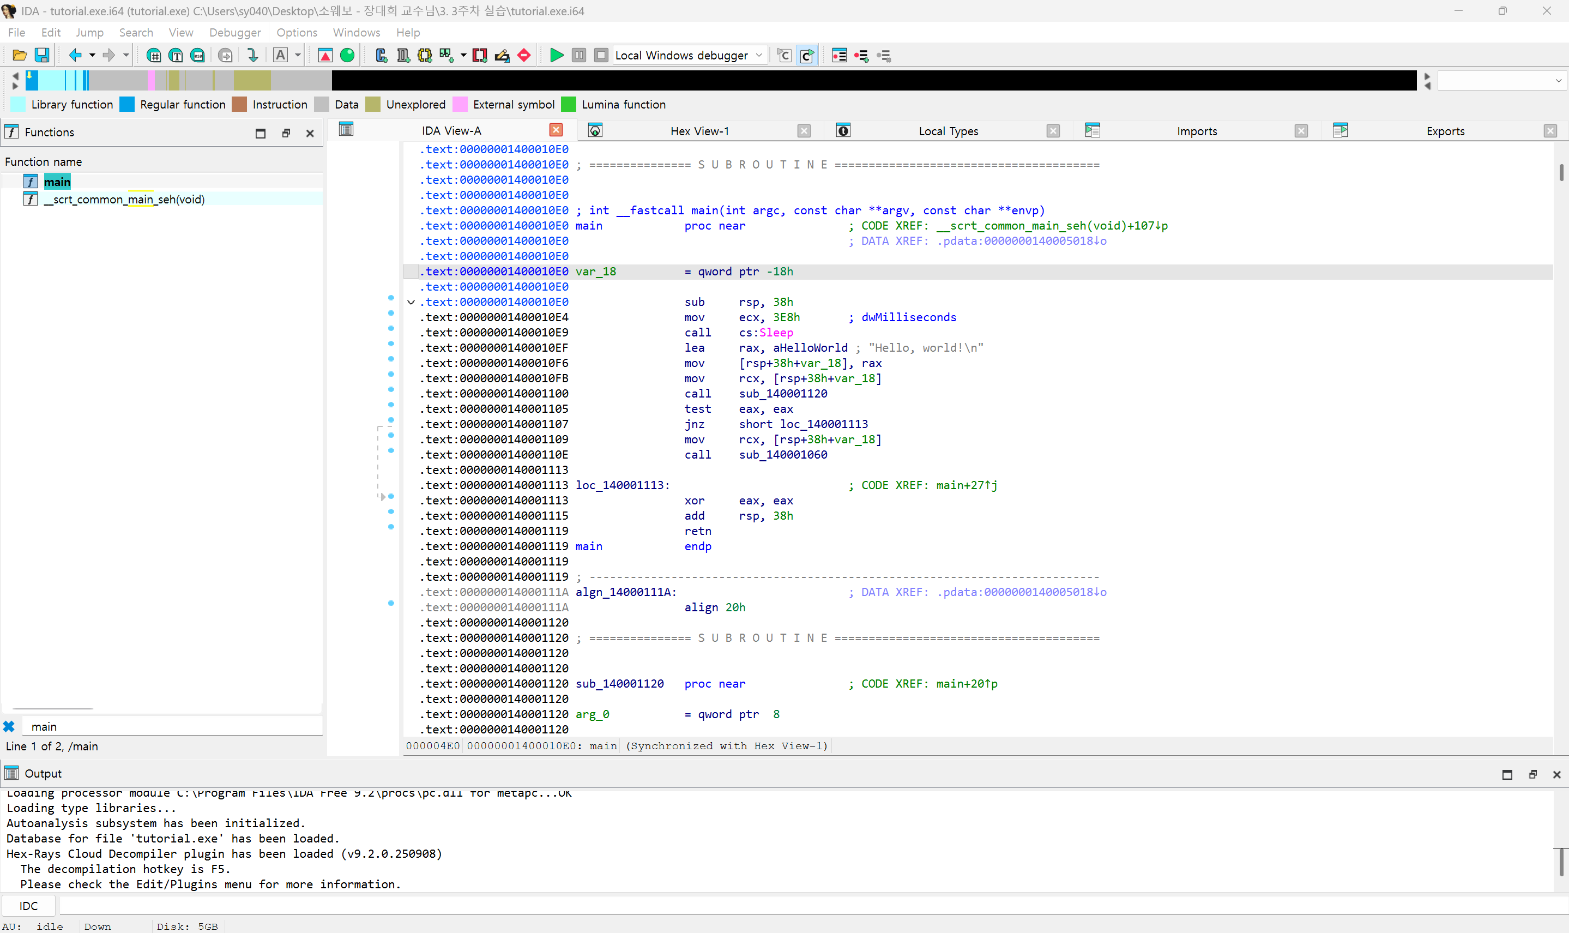Pause the debugged process
The height and width of the screenshot is (933, 1569).
[579, 55]
